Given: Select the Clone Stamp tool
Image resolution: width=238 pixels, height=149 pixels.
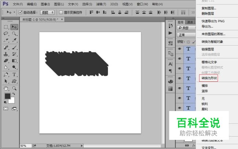Looking at the screenshot, I should point(6,54).
